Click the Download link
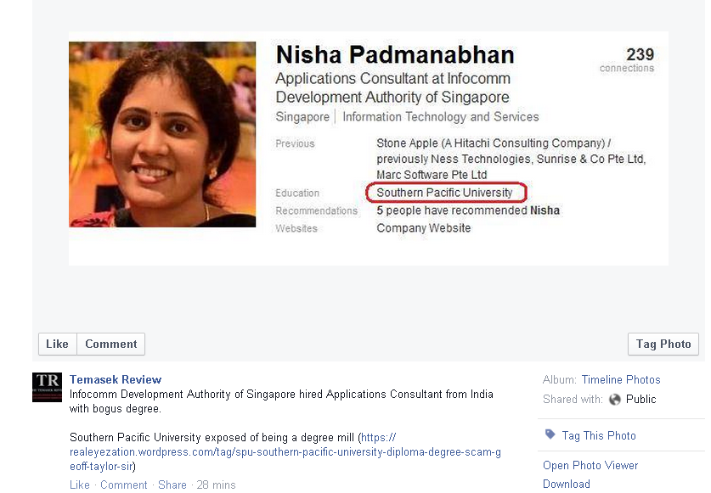Image resolution: width=711 pixels, height=493 pixels. coord(567,484)
